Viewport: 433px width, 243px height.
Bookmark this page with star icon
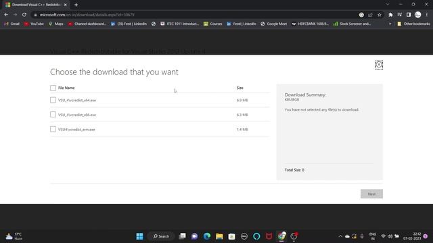(380, 15)
